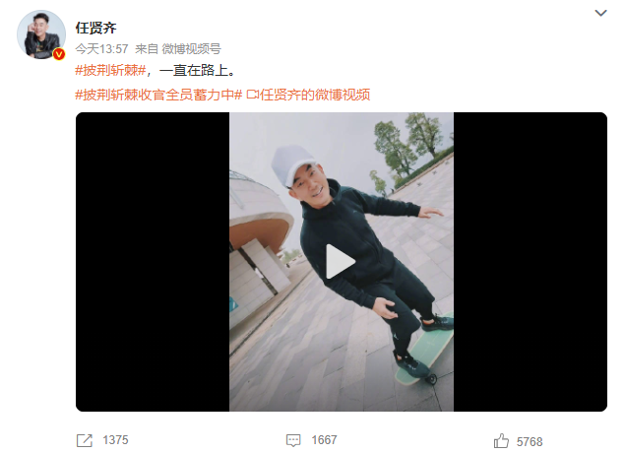This screenshot has height=453, width=625.
Task: Click source label 微博视频号
Action: (x=191, y=49)
